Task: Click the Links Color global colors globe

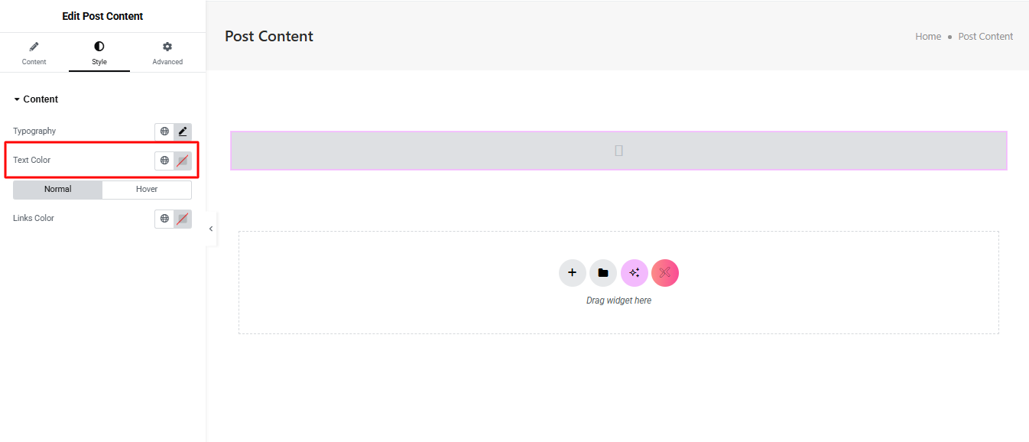Action: coord(164,219)
